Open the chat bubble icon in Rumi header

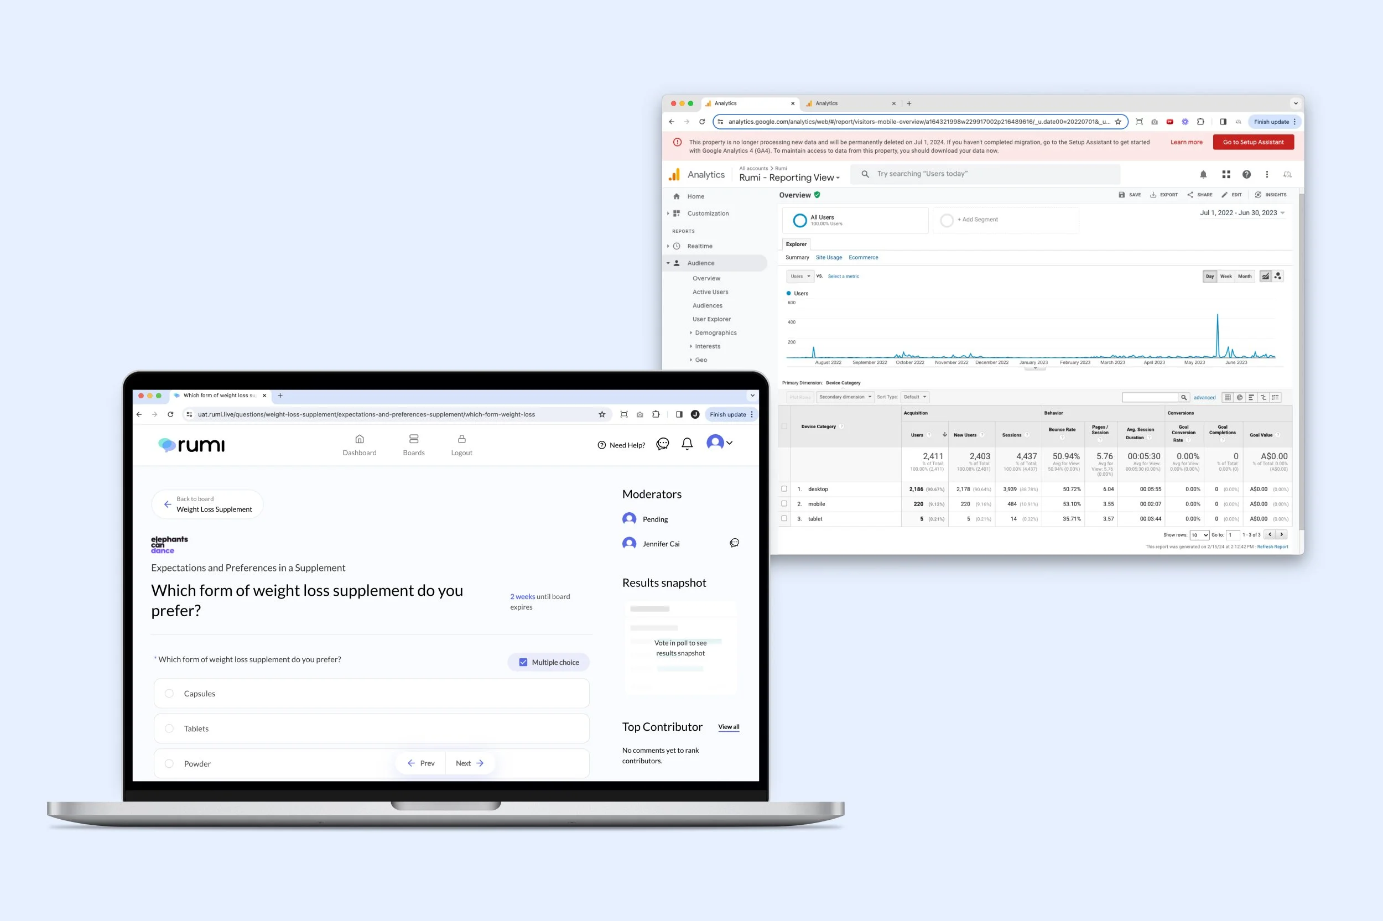[662, 444]
